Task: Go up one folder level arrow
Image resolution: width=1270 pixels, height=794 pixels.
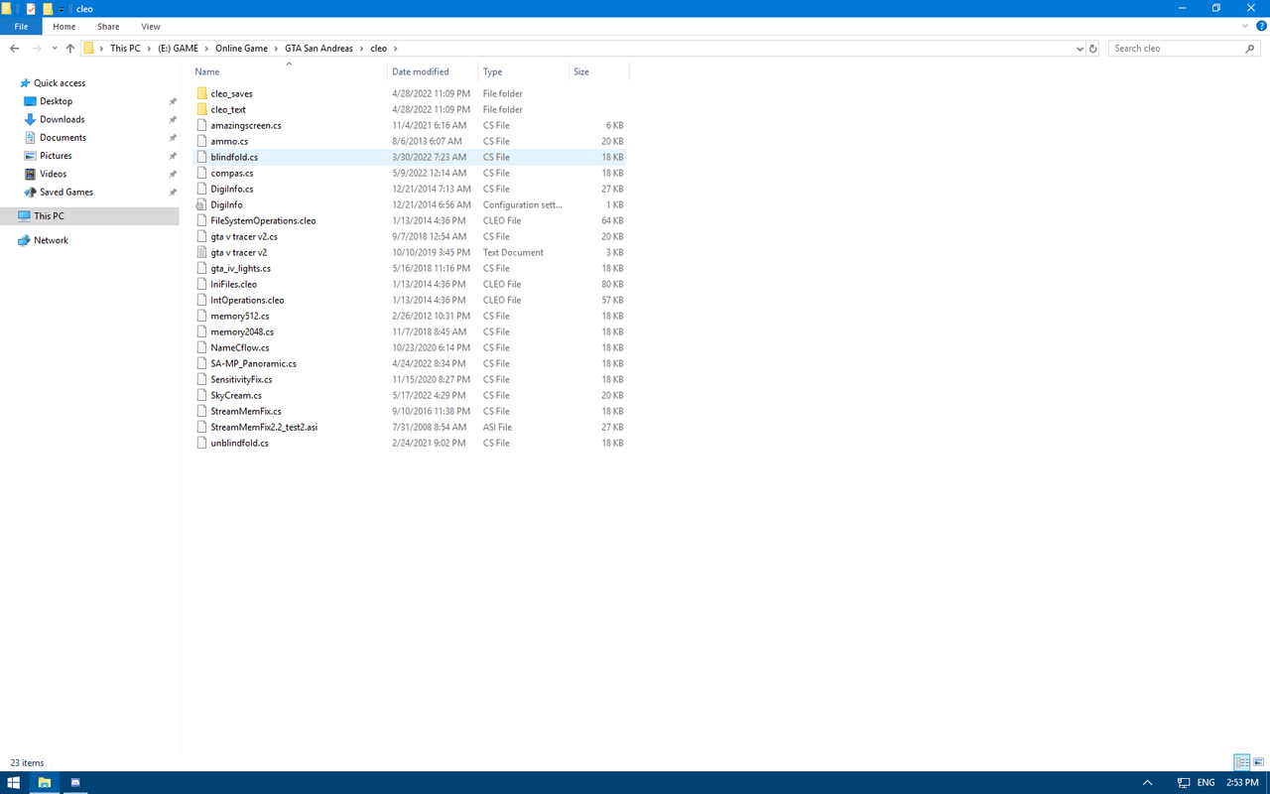Action: click(69, 48)
